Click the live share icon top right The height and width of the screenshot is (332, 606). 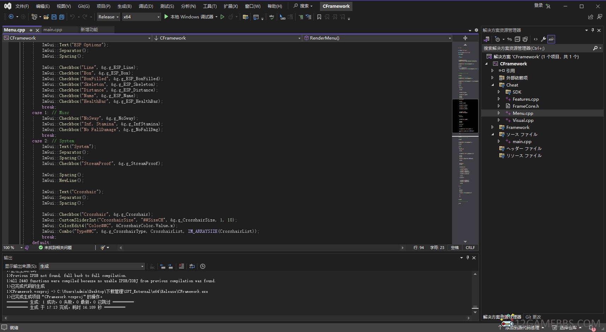point(590,17)
